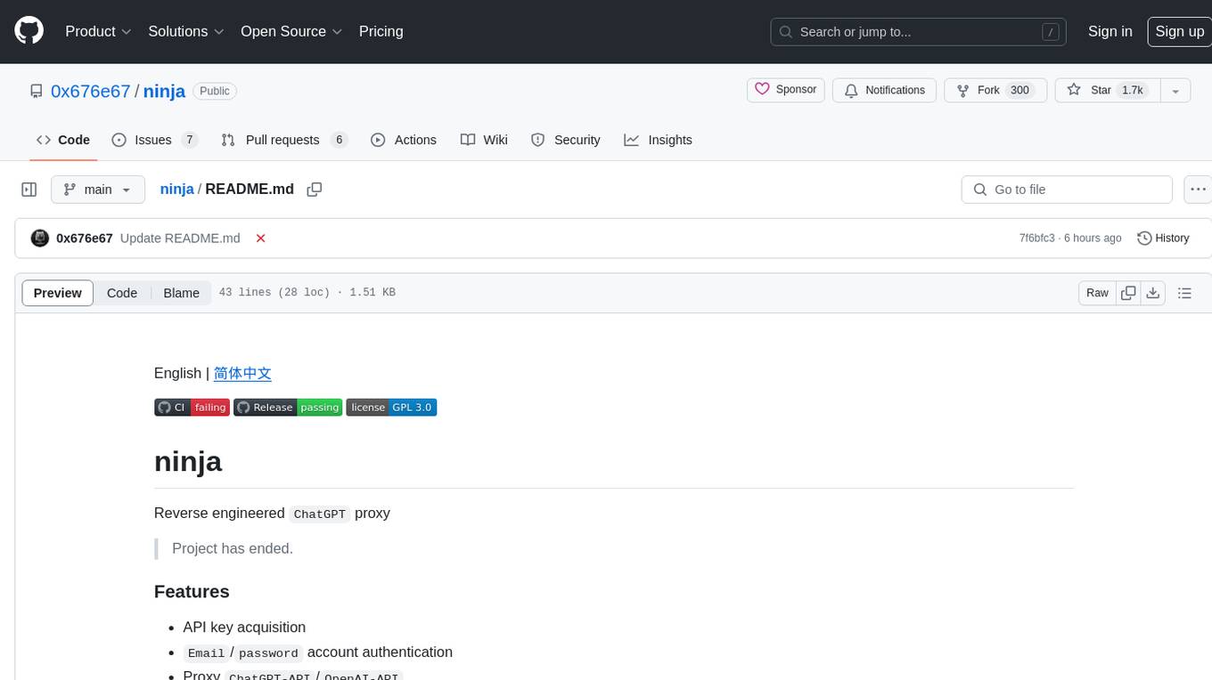
Task: Copy the file path icon
Action: point(314,190)
